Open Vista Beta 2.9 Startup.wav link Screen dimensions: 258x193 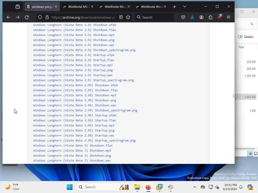[x=73, y=75]
